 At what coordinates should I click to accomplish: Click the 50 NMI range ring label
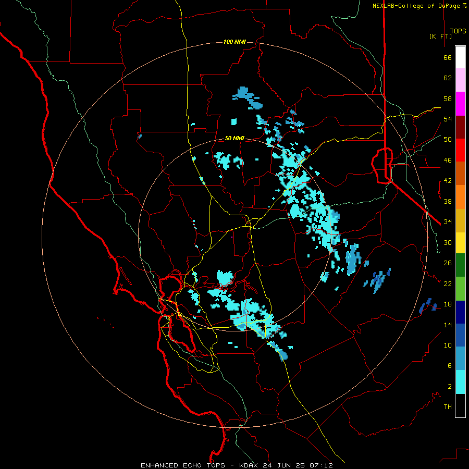234,138
